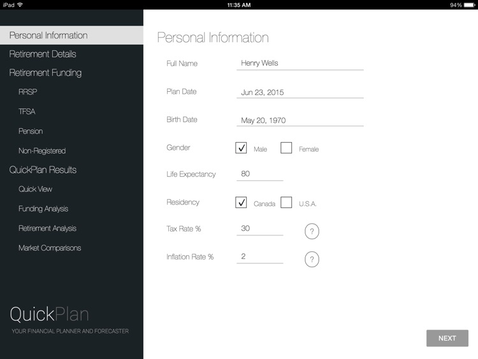478x359 pixels.
Task: Open the Tax Rate help icon
Action: (312, 231)
